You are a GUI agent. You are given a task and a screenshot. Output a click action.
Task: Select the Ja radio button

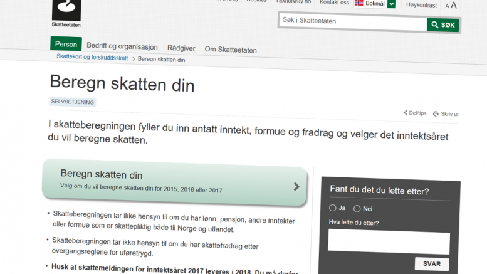(x=333, y=208)
